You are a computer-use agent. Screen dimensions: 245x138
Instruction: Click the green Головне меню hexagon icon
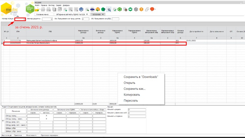30,9
